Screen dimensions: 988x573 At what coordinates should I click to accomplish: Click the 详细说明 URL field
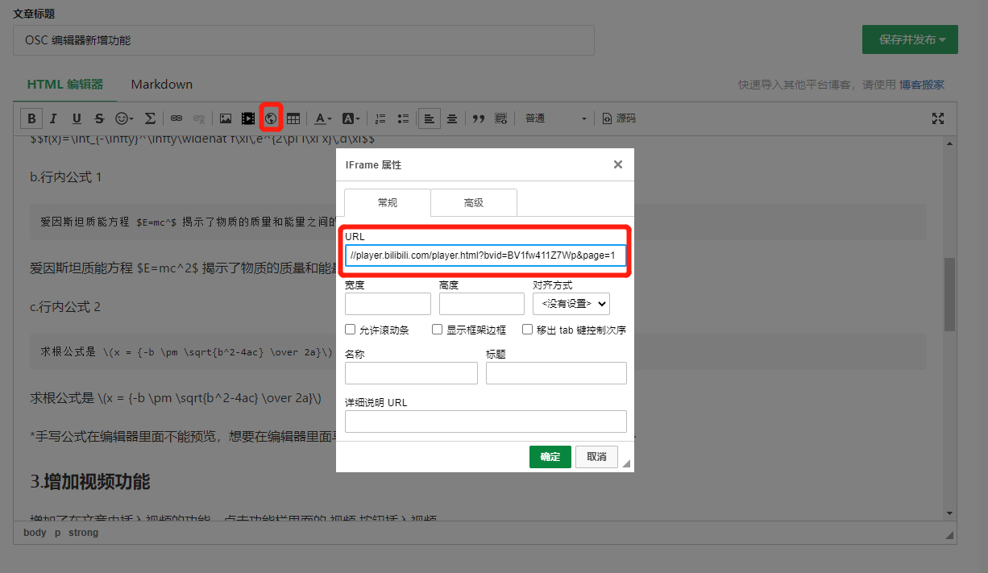[485, 421]
